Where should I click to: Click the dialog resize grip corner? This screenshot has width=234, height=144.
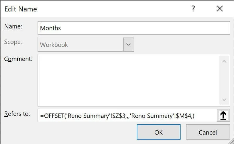(x=231, y=141)
